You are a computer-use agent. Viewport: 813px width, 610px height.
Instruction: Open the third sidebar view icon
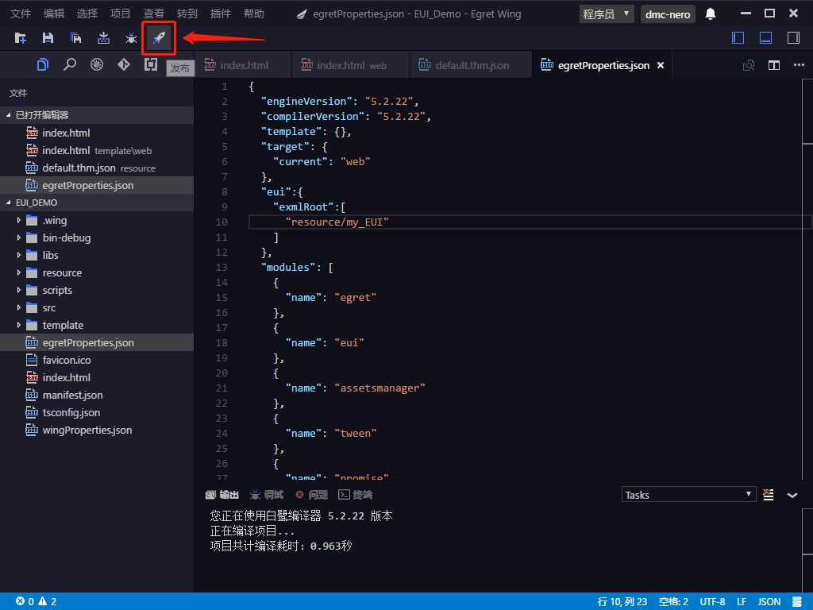96,65
